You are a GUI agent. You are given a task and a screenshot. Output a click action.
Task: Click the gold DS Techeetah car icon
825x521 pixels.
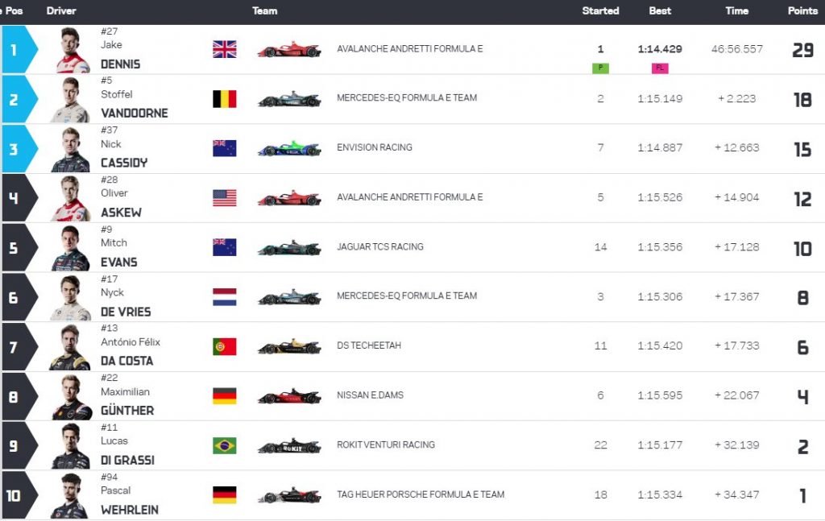(289, 347)
